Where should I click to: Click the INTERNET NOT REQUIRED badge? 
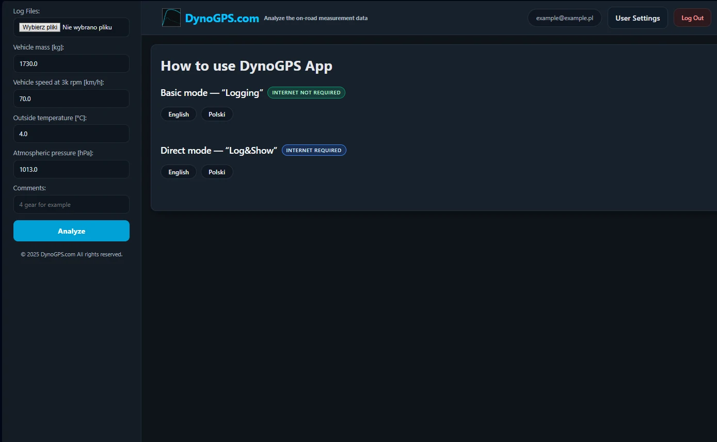click(306, 92)
